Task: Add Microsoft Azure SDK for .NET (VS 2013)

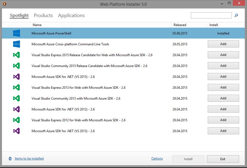Action: pyautogui.click(x=223, y=131)
